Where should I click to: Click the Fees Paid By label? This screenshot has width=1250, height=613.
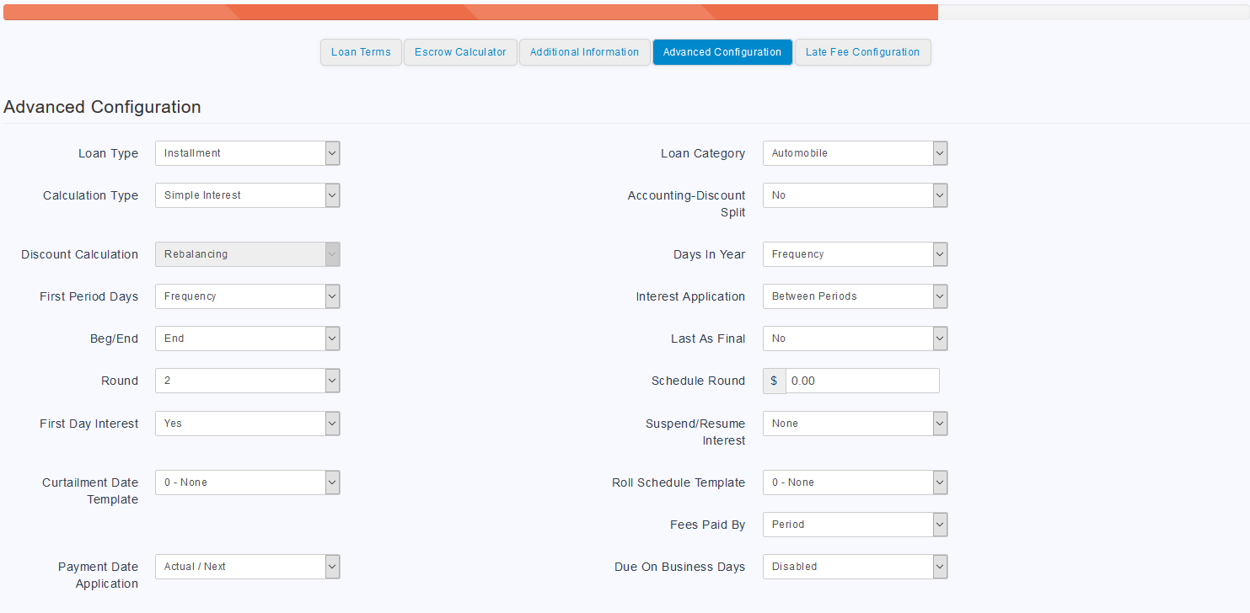click(x=707, y=525)
